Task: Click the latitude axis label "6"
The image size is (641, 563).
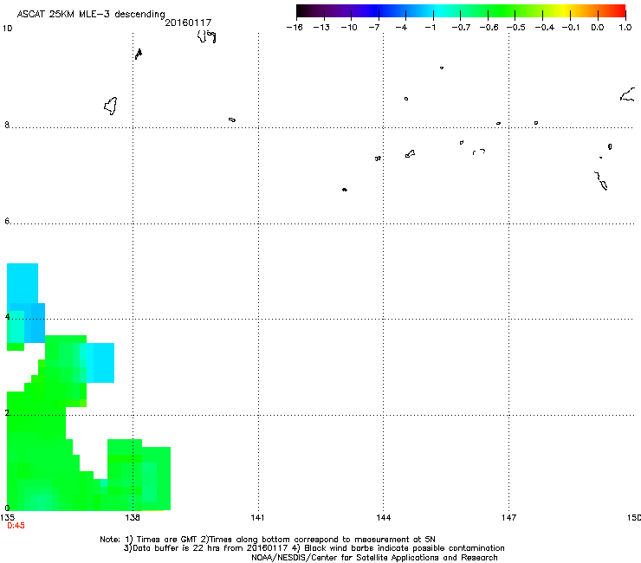Action: coord(7,221)
